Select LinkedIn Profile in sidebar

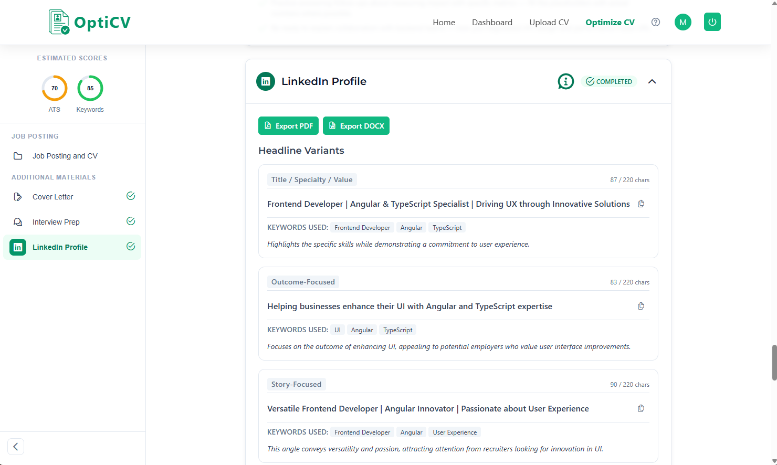pyautogui.click(x=72, y=247)
